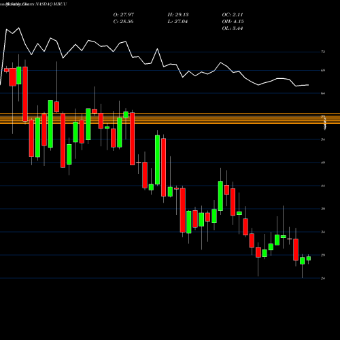Click the 64 price axis label
This screenshot has width=340, height=340.
[x=323, y=93]
